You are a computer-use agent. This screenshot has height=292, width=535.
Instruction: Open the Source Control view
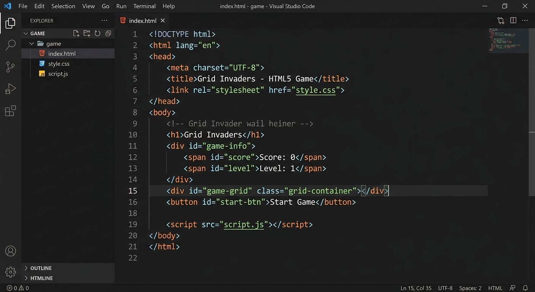coord(10,67)
